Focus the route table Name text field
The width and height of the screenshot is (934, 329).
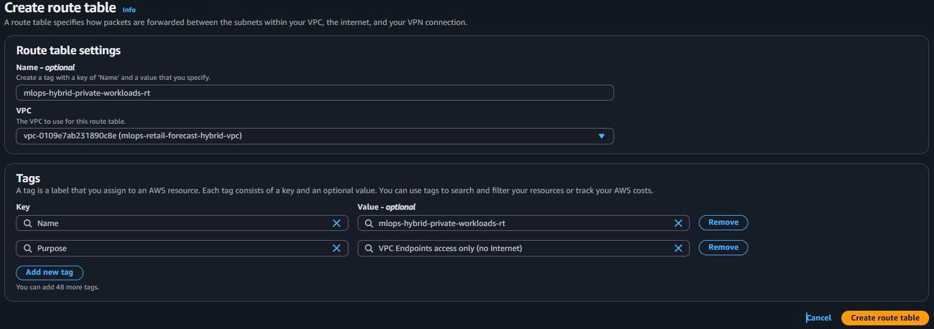314,93
